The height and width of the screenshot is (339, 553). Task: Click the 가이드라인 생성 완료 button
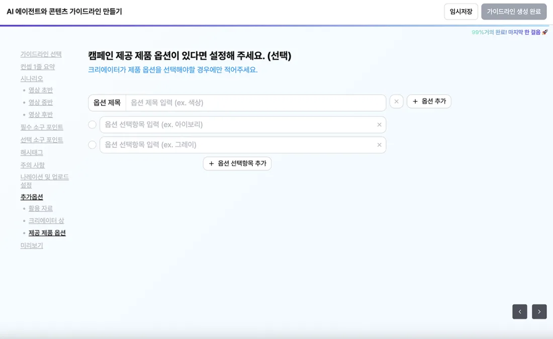(513, 12)
